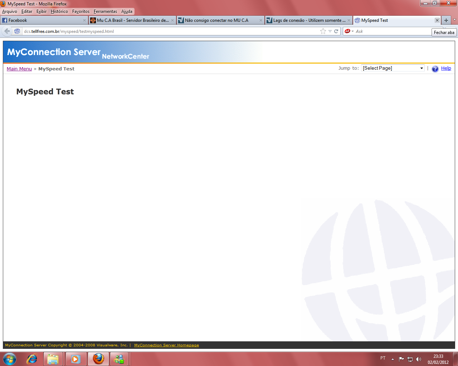458x366 pixels.
Task: Open URL history dropdown arrow
Action: point(330,31)
